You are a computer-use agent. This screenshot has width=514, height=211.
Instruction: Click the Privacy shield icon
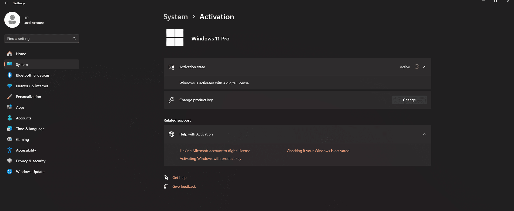(x=10, y=161)
